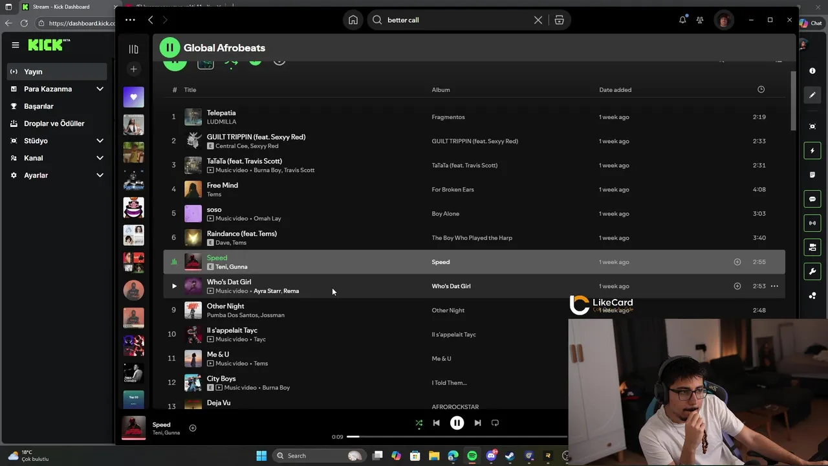Go back in Spotify navigation
828x466 pixels.
coord(151,20)
